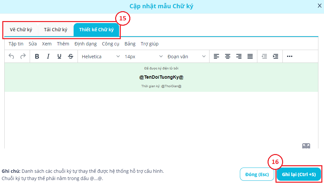Expand the Đoạn văn block format dropdown
Screen dimensions: 324x184
coord(186,56)
